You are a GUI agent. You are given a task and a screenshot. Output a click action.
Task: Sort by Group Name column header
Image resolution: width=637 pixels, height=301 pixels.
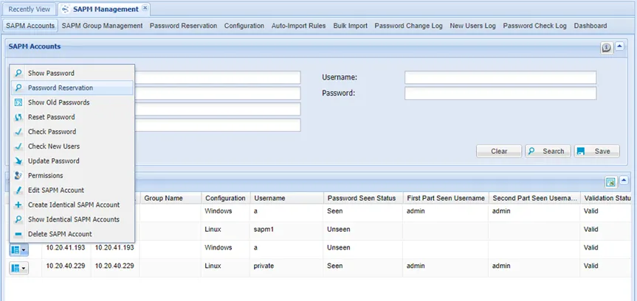point(171,198)
